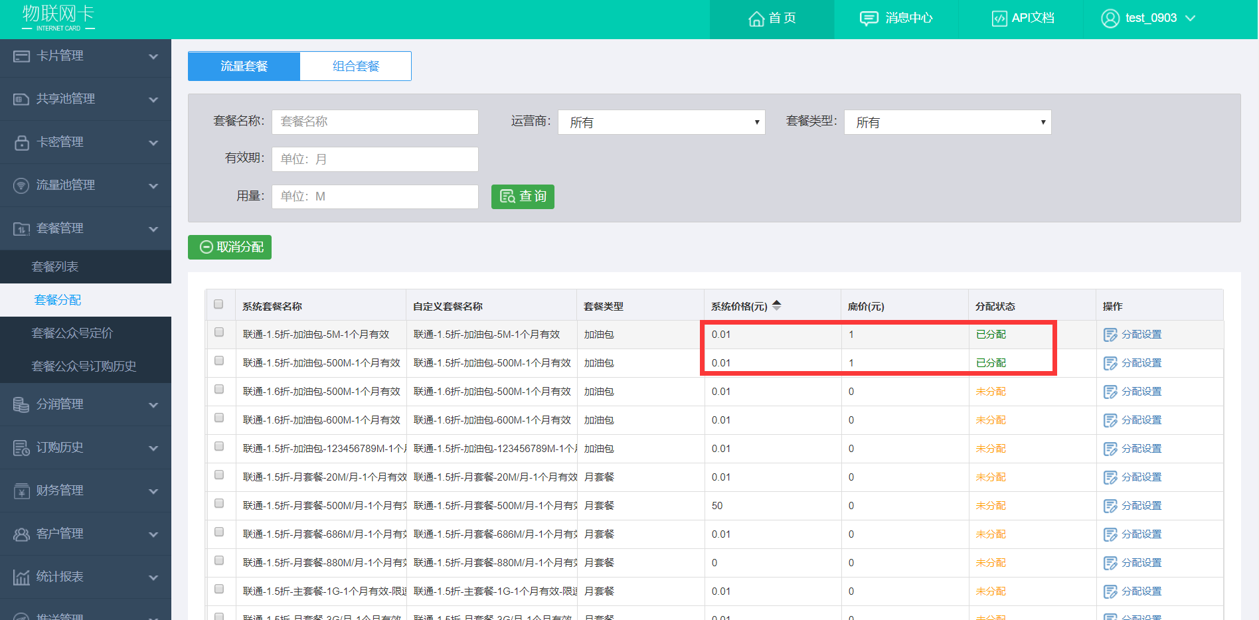
Task: Click the 统计报表 chart icon
Action: [21, 578]
